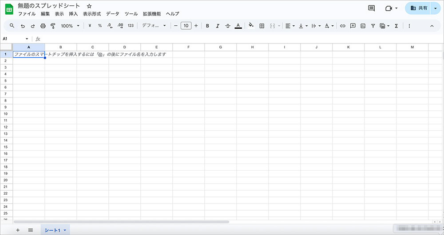444x235 pixels.
Task: Redo the last action
Action: 32,26
